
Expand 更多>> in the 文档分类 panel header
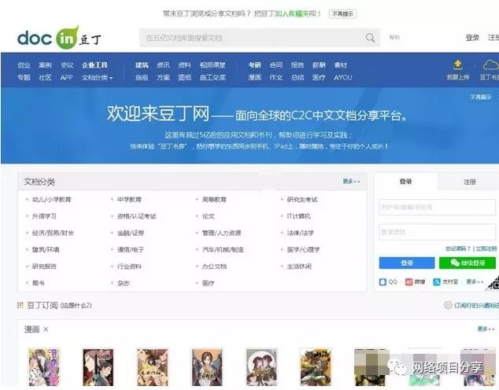click(x=351, y=181)
